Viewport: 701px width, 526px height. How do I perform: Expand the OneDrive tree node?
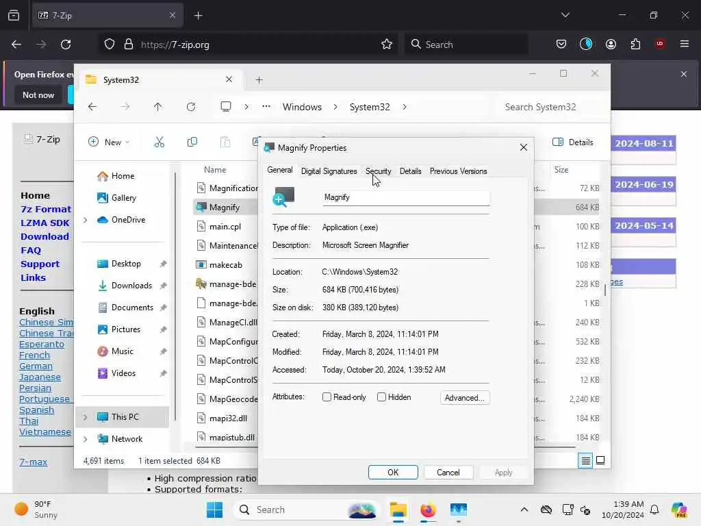[x=86, y=220]
